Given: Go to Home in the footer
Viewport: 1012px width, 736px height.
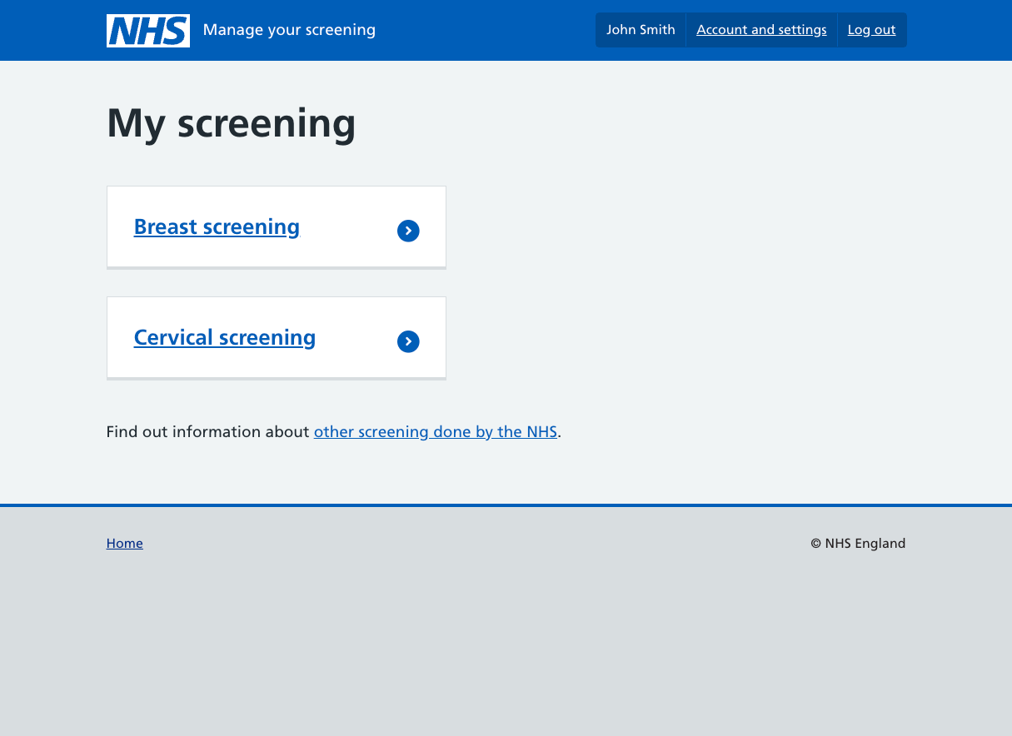Looking at the screenshot, I should [125, 543].
